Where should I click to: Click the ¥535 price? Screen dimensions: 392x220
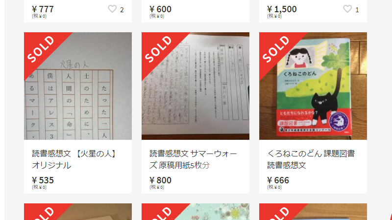click(43, 180)
